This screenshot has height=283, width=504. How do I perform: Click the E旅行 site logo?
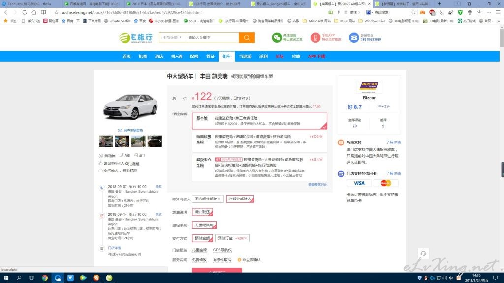tap(136, 37)
